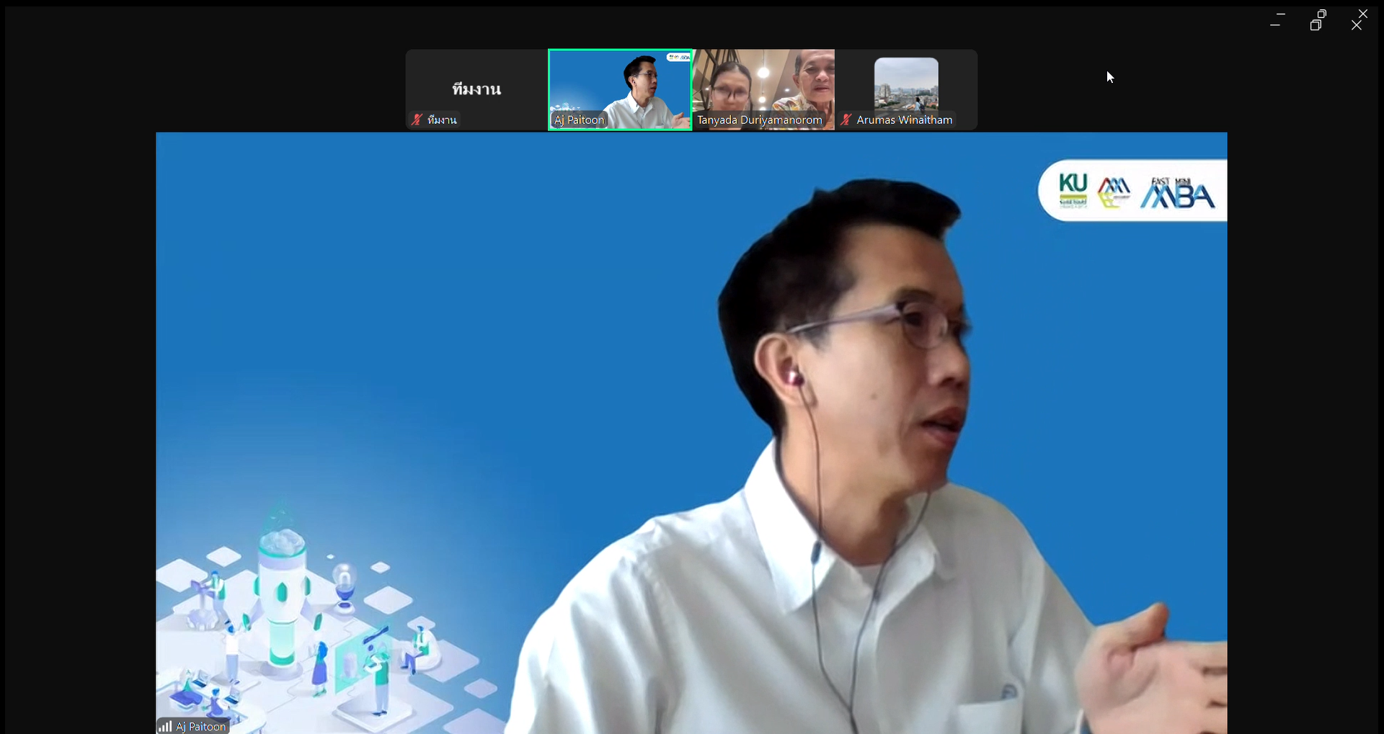Click Arumas Winaitham's profile picture
This screenshot has width=1384, height=734.
click(x=906, y=83)
